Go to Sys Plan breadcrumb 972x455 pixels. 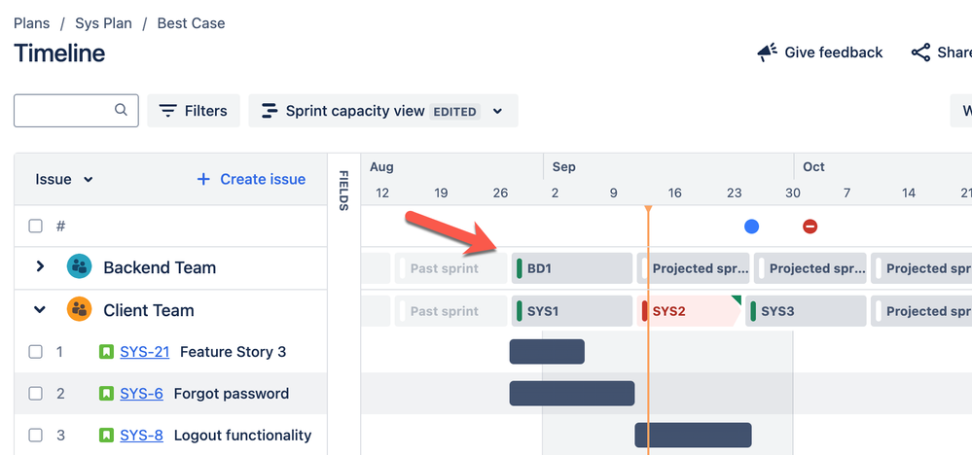tap(103, 22)
